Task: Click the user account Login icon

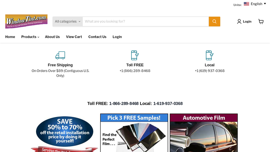Action: (239, 22)
